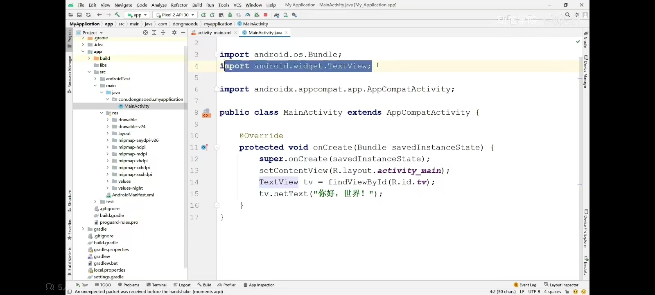Toggle the read-only lock icon in status bar

[567, 292]
